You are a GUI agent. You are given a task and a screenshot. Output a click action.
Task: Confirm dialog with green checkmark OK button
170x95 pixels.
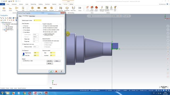tap(51, 72)
